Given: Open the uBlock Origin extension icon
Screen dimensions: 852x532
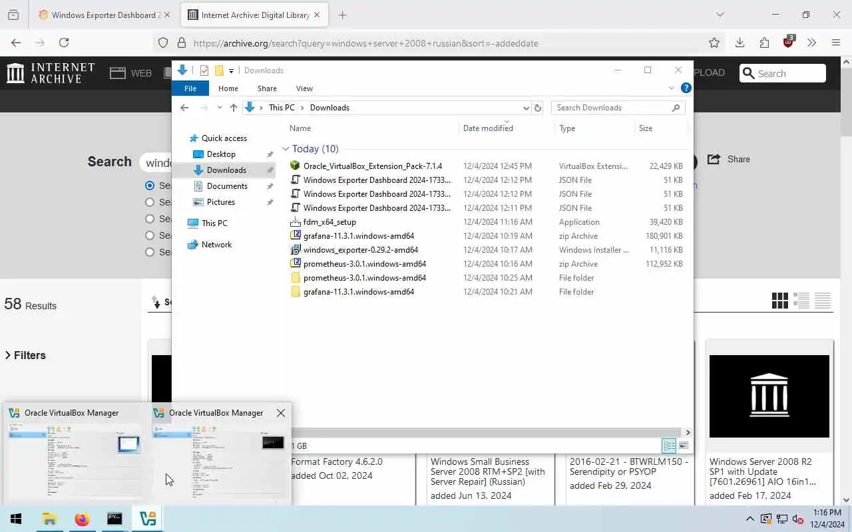Looking at the screenshot, I should (x=789, y=42).
